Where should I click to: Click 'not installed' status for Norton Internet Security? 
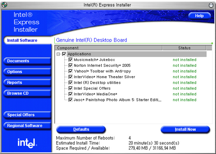point(184,65)
